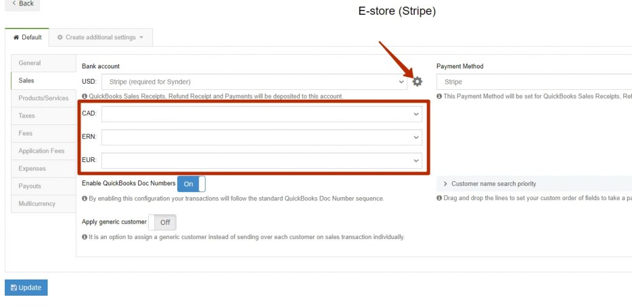Open the EUR bank account dropdown
This screenshot has height=308, width=632.
pos(262,160)
